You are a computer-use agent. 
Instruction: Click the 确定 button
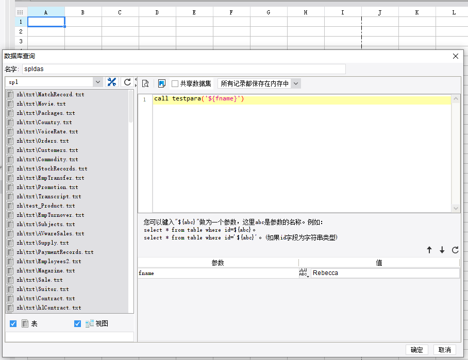[x=417, y=350]
